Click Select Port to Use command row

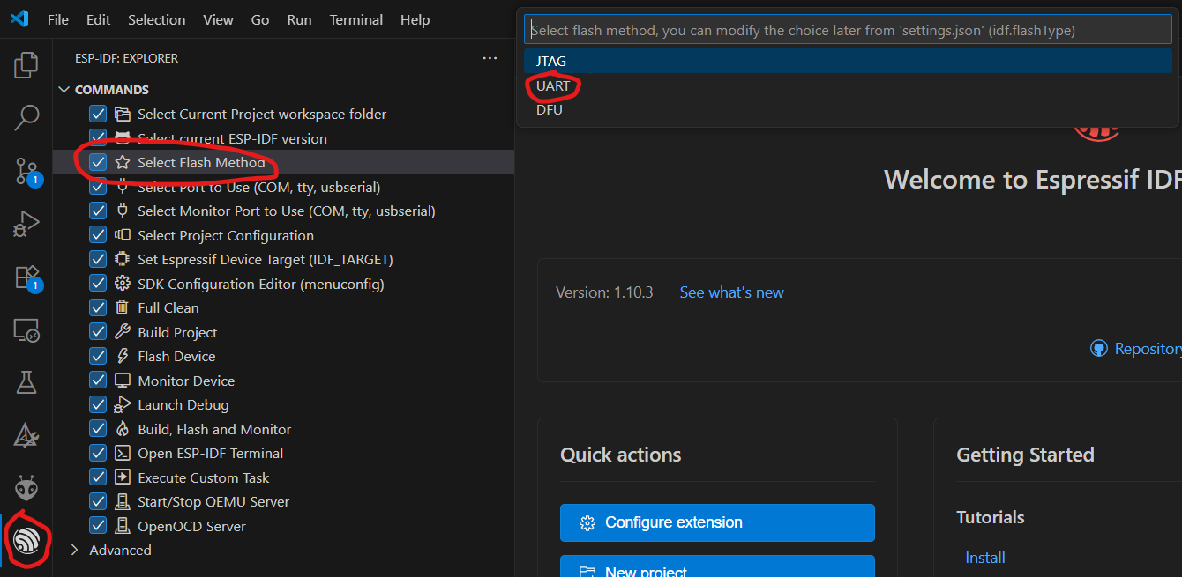tap(283, 187)
